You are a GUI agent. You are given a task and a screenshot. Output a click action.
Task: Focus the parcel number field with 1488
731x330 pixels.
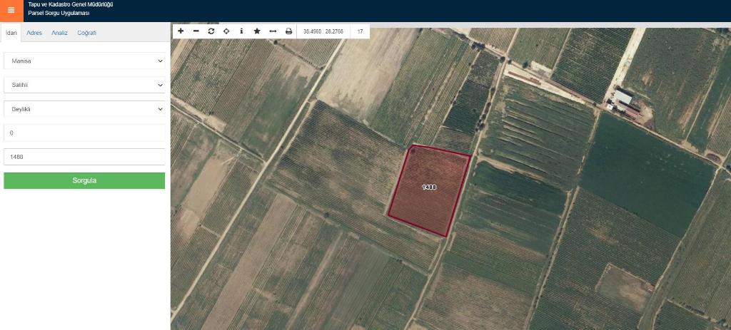point(84,157)
